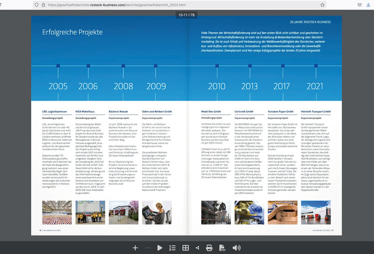374x254 pixels.
Task: Click 'Ansiedlungsprojekt' label under Motel One
Action: (211, 118)
